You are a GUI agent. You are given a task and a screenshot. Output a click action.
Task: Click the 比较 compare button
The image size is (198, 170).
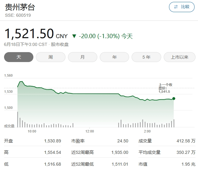tap(181, 7)
